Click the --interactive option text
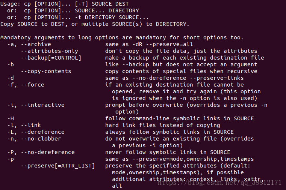The image size is (286, 190). (43, 105)
